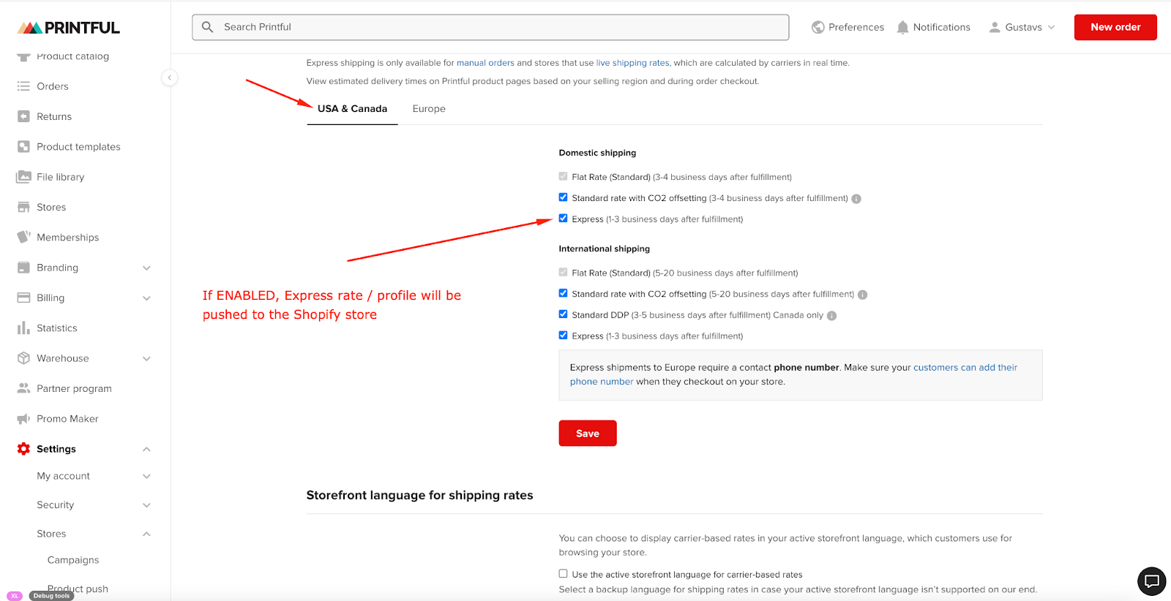The width and height of the screenshot is (1171, 601).
Task: Expand the Billing menu chevron
Action: click(146, 298)
